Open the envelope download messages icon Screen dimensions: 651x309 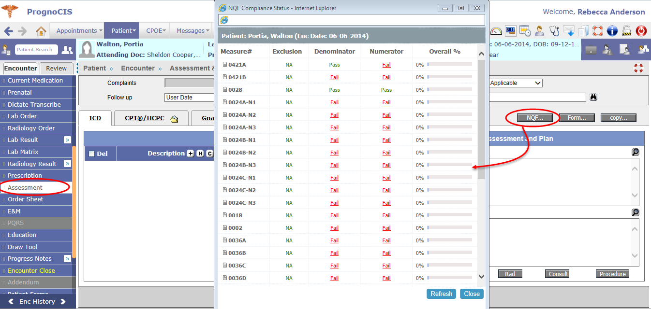click(568, 31)
